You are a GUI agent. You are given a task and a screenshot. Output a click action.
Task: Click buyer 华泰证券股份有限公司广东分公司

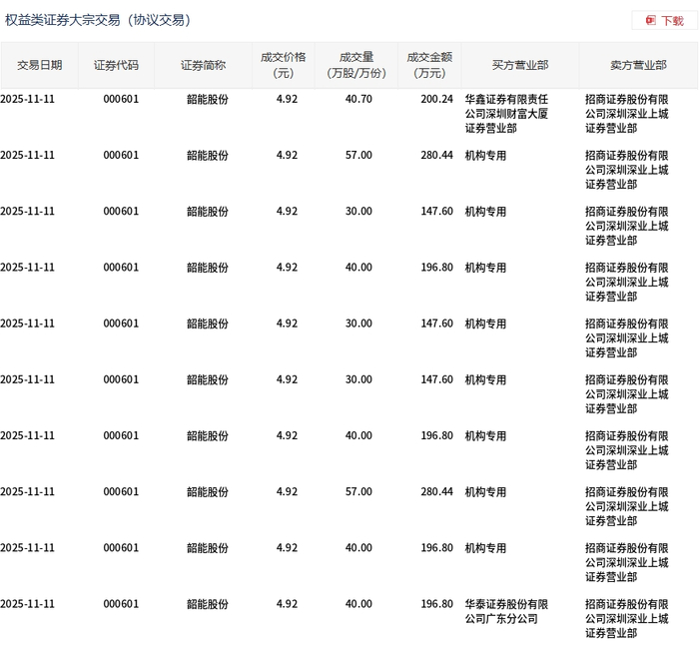coord(506,611)
